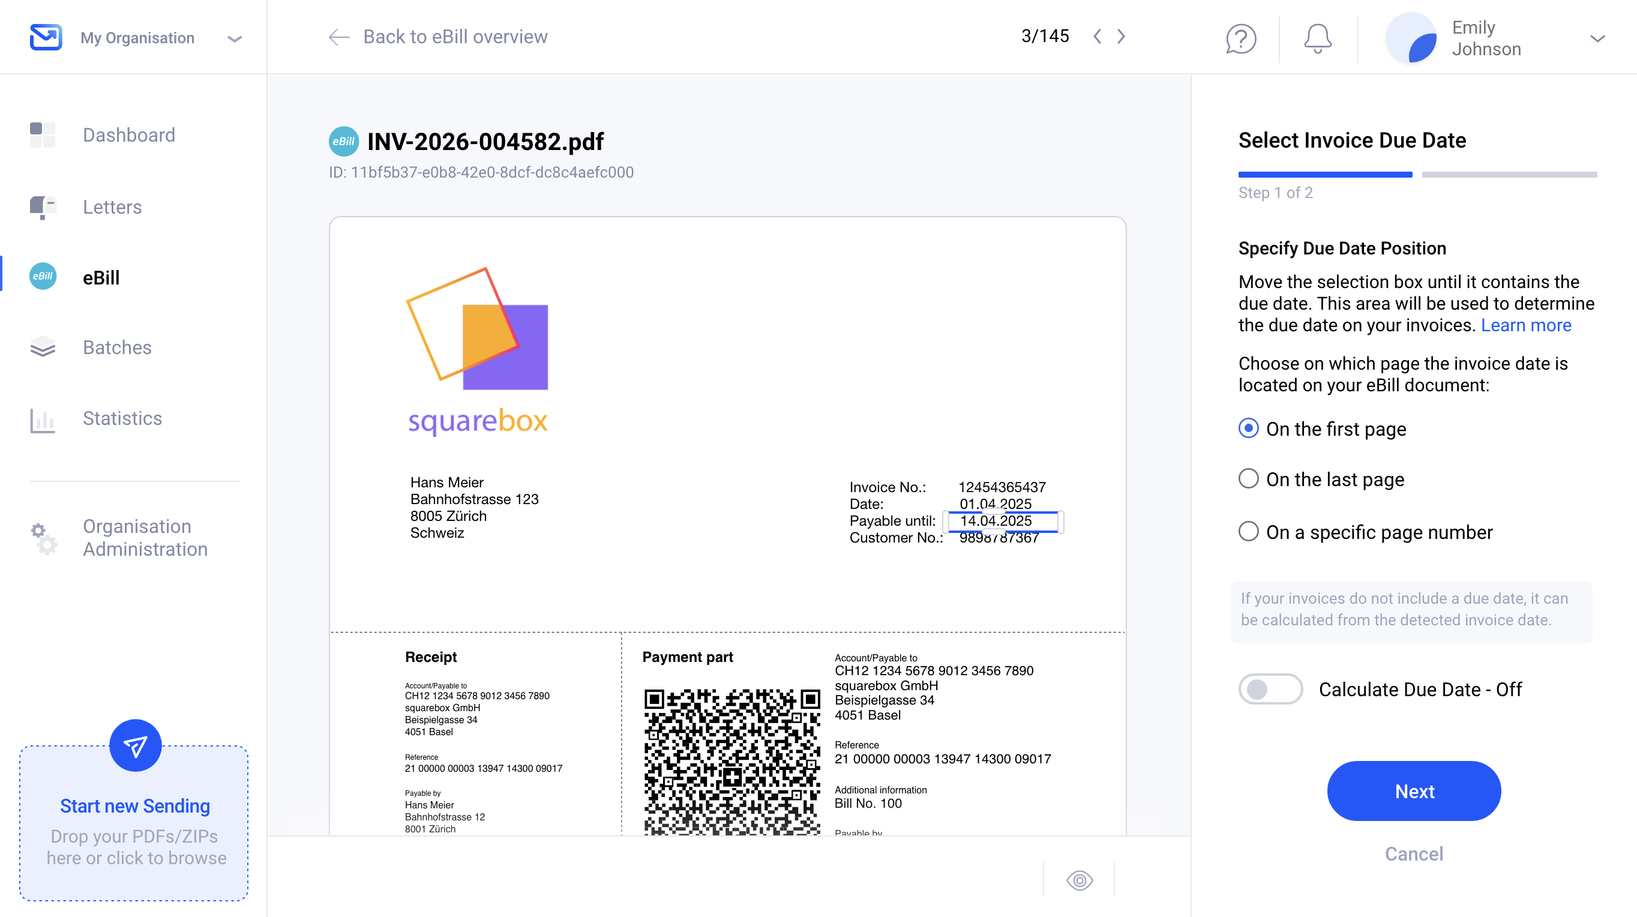Image resolution: width=1637 pixels, height=917 pixels.
Task: Click the mail logo icon in header
Action: [x=46, y=37]
